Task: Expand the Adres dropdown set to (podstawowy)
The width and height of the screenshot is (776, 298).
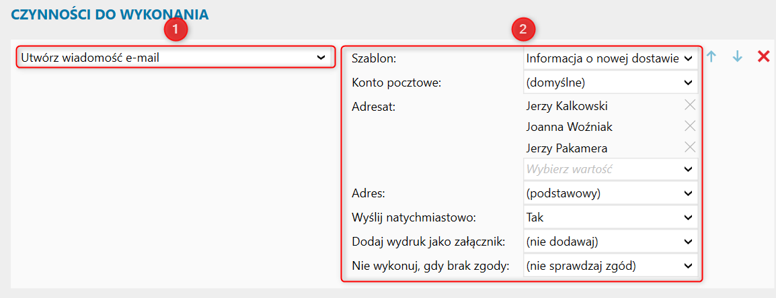Action: click(609, 193)
